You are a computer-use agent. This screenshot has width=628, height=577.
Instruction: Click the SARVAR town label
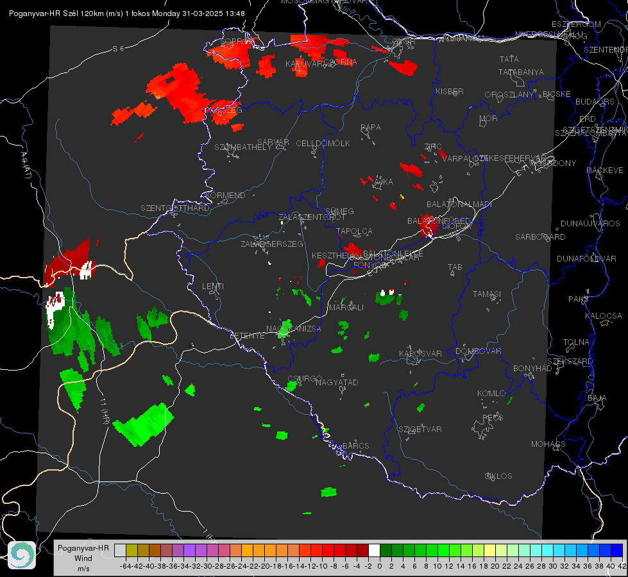273,142
